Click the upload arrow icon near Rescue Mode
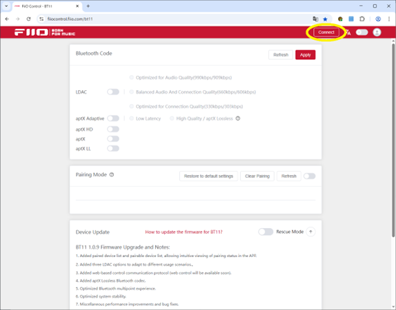The width and height of the screenshot is (396, 310). point(310,231)
